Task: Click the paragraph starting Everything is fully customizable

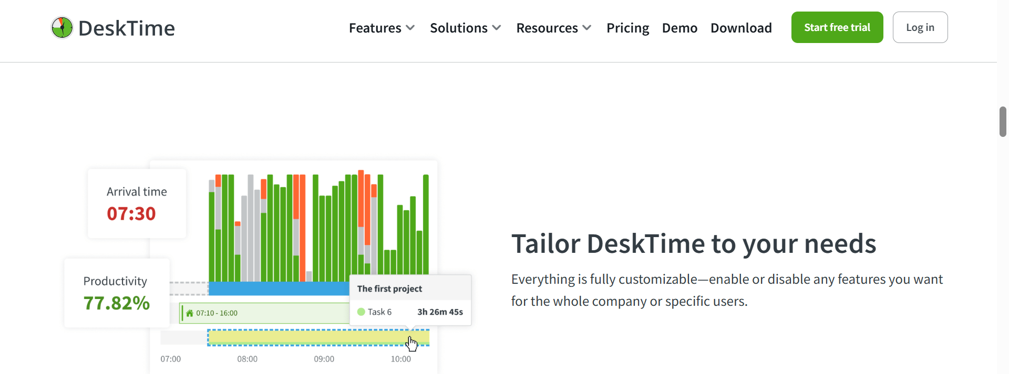Action: tap(727, 290)
